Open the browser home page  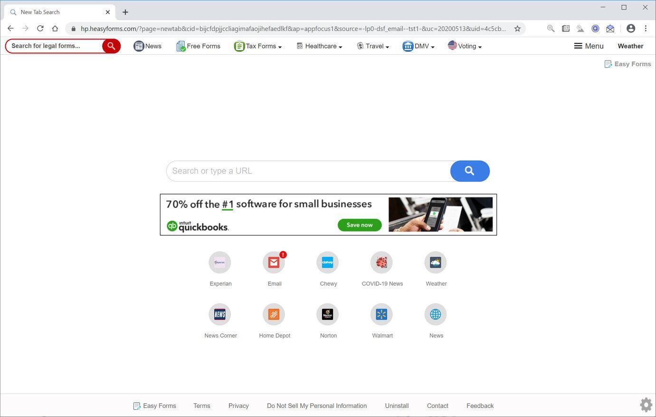click(55, 29)
